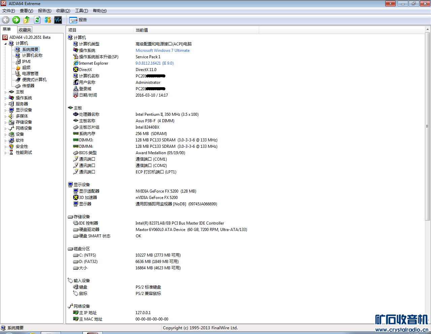Select the Intel Pentium II, 350 MHz value
The image size is (431, 334).
point(167,114)
